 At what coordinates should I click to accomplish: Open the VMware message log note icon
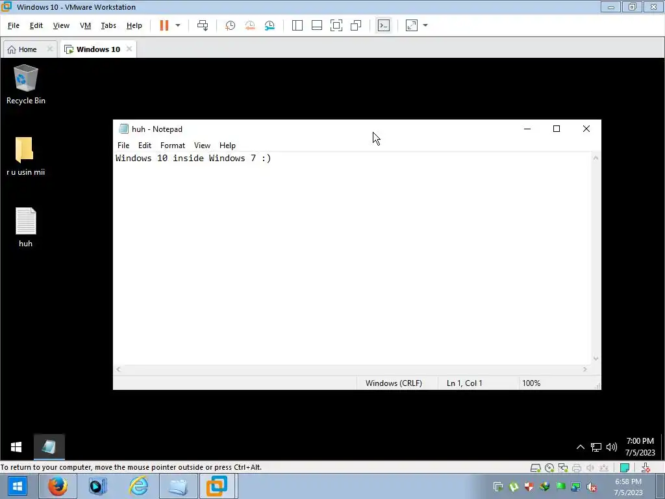click(x=625, y=468)
